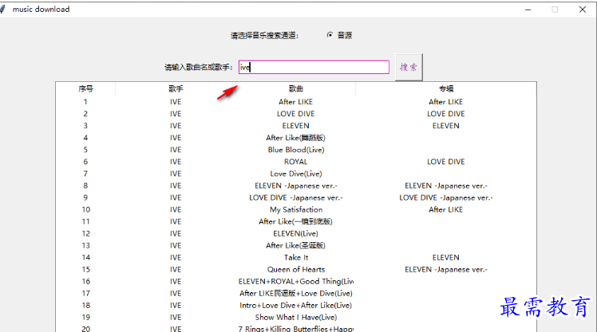Click artist 'IVE' in row 10
Screen dimensions: 597x332
176,209
